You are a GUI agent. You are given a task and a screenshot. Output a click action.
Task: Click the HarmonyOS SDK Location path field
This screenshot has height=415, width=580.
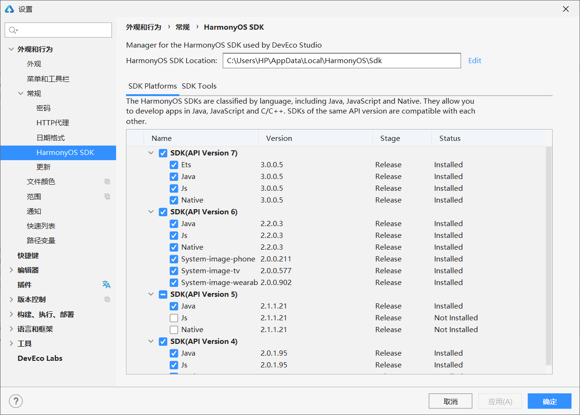(342, 60)
